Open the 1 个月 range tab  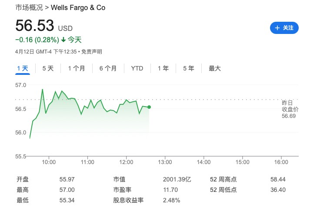(x=77, y=68)
